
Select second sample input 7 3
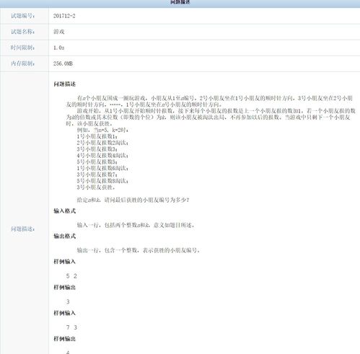point(71,327)
